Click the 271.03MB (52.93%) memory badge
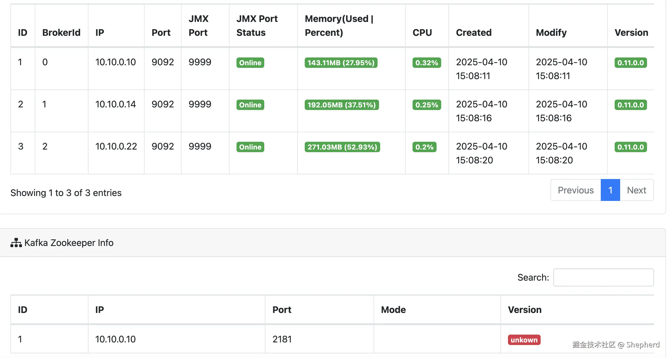669x358 pixels. [x=342, y=147]
